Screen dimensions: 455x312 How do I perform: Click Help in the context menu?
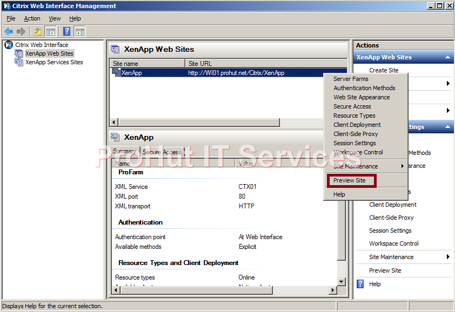click(x=339, y=194)
